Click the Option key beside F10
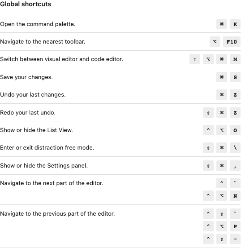The width and height of the screenshot is (241, 248). click(215, 42)
